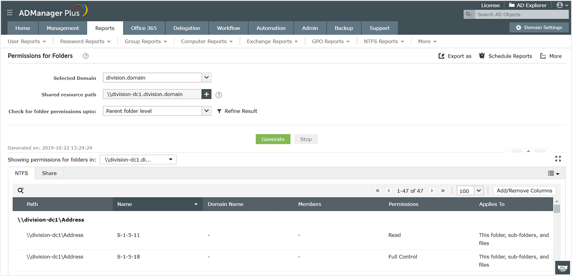The width and height of the screenshot is (572, 276).
Task: Expand GPO Reports menu
Action: (x=331, y=42)
